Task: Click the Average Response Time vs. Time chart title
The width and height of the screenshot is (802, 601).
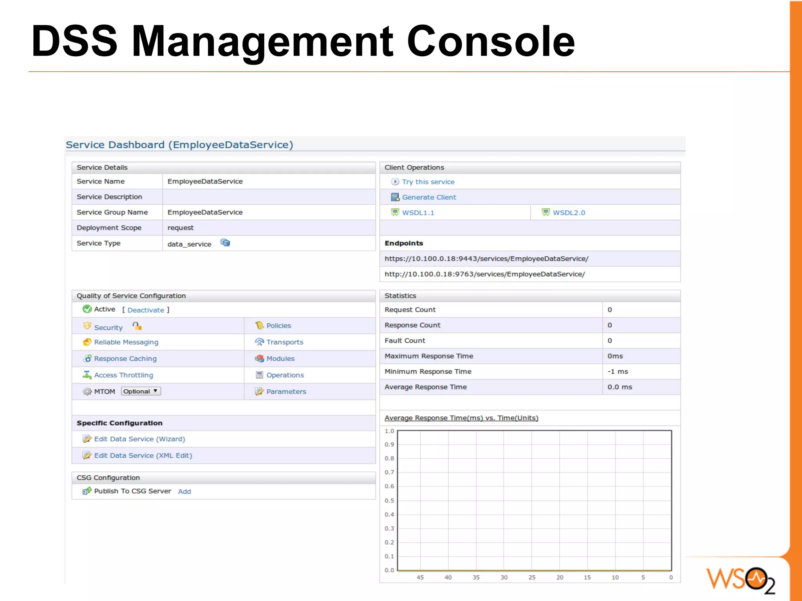Action: pos(461,418)
